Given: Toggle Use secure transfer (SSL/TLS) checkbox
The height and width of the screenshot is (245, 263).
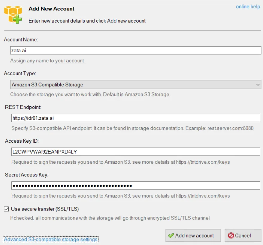Looking at the screenshot, I should coord(6,209).
